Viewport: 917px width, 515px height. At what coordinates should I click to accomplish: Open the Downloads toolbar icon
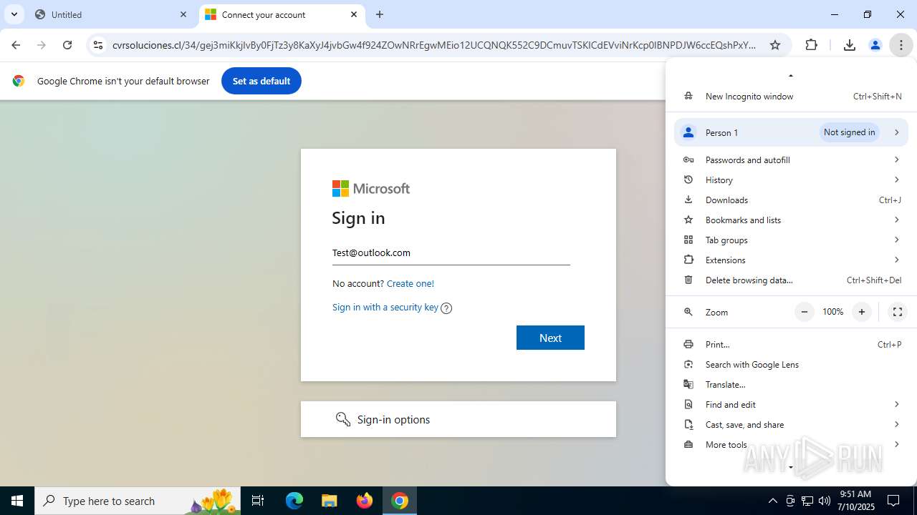coord(850,45)
